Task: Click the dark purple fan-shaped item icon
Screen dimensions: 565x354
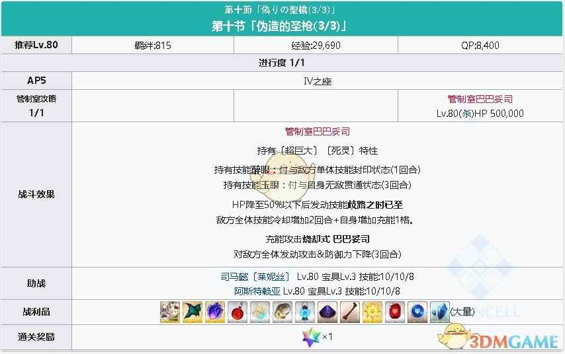Action: (327, 312)
